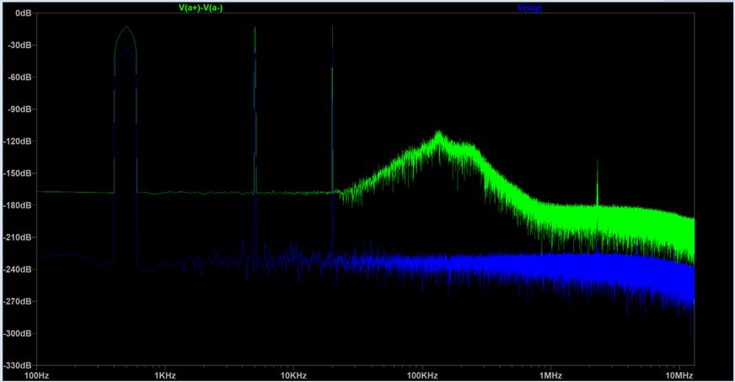Click the 1MHz frequency axis label
The height and width of the screenshot is (382, 735).
(x=550, y=375)
